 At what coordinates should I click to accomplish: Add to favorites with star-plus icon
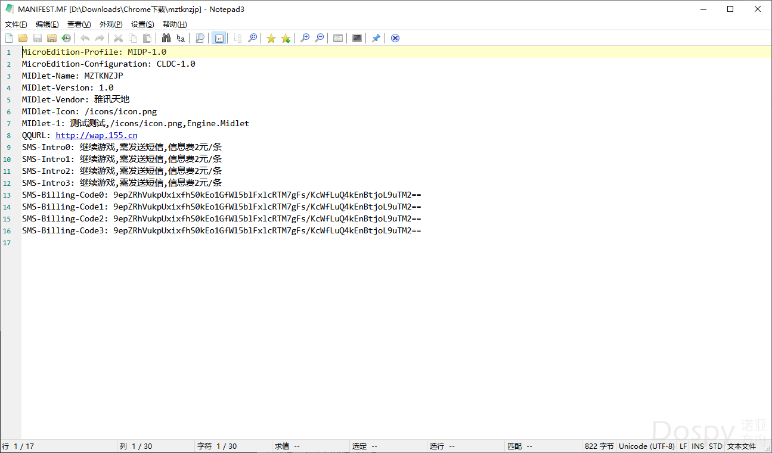[x=286, y=38]
